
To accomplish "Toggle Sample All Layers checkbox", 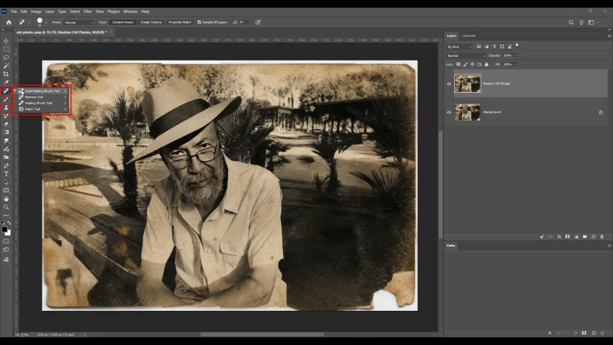I will click(x=199, y=22).
